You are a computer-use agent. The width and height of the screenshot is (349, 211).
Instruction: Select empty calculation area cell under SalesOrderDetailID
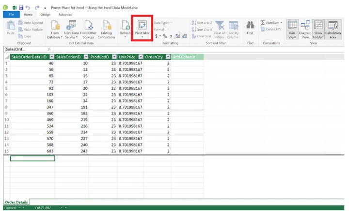point(32,158)
